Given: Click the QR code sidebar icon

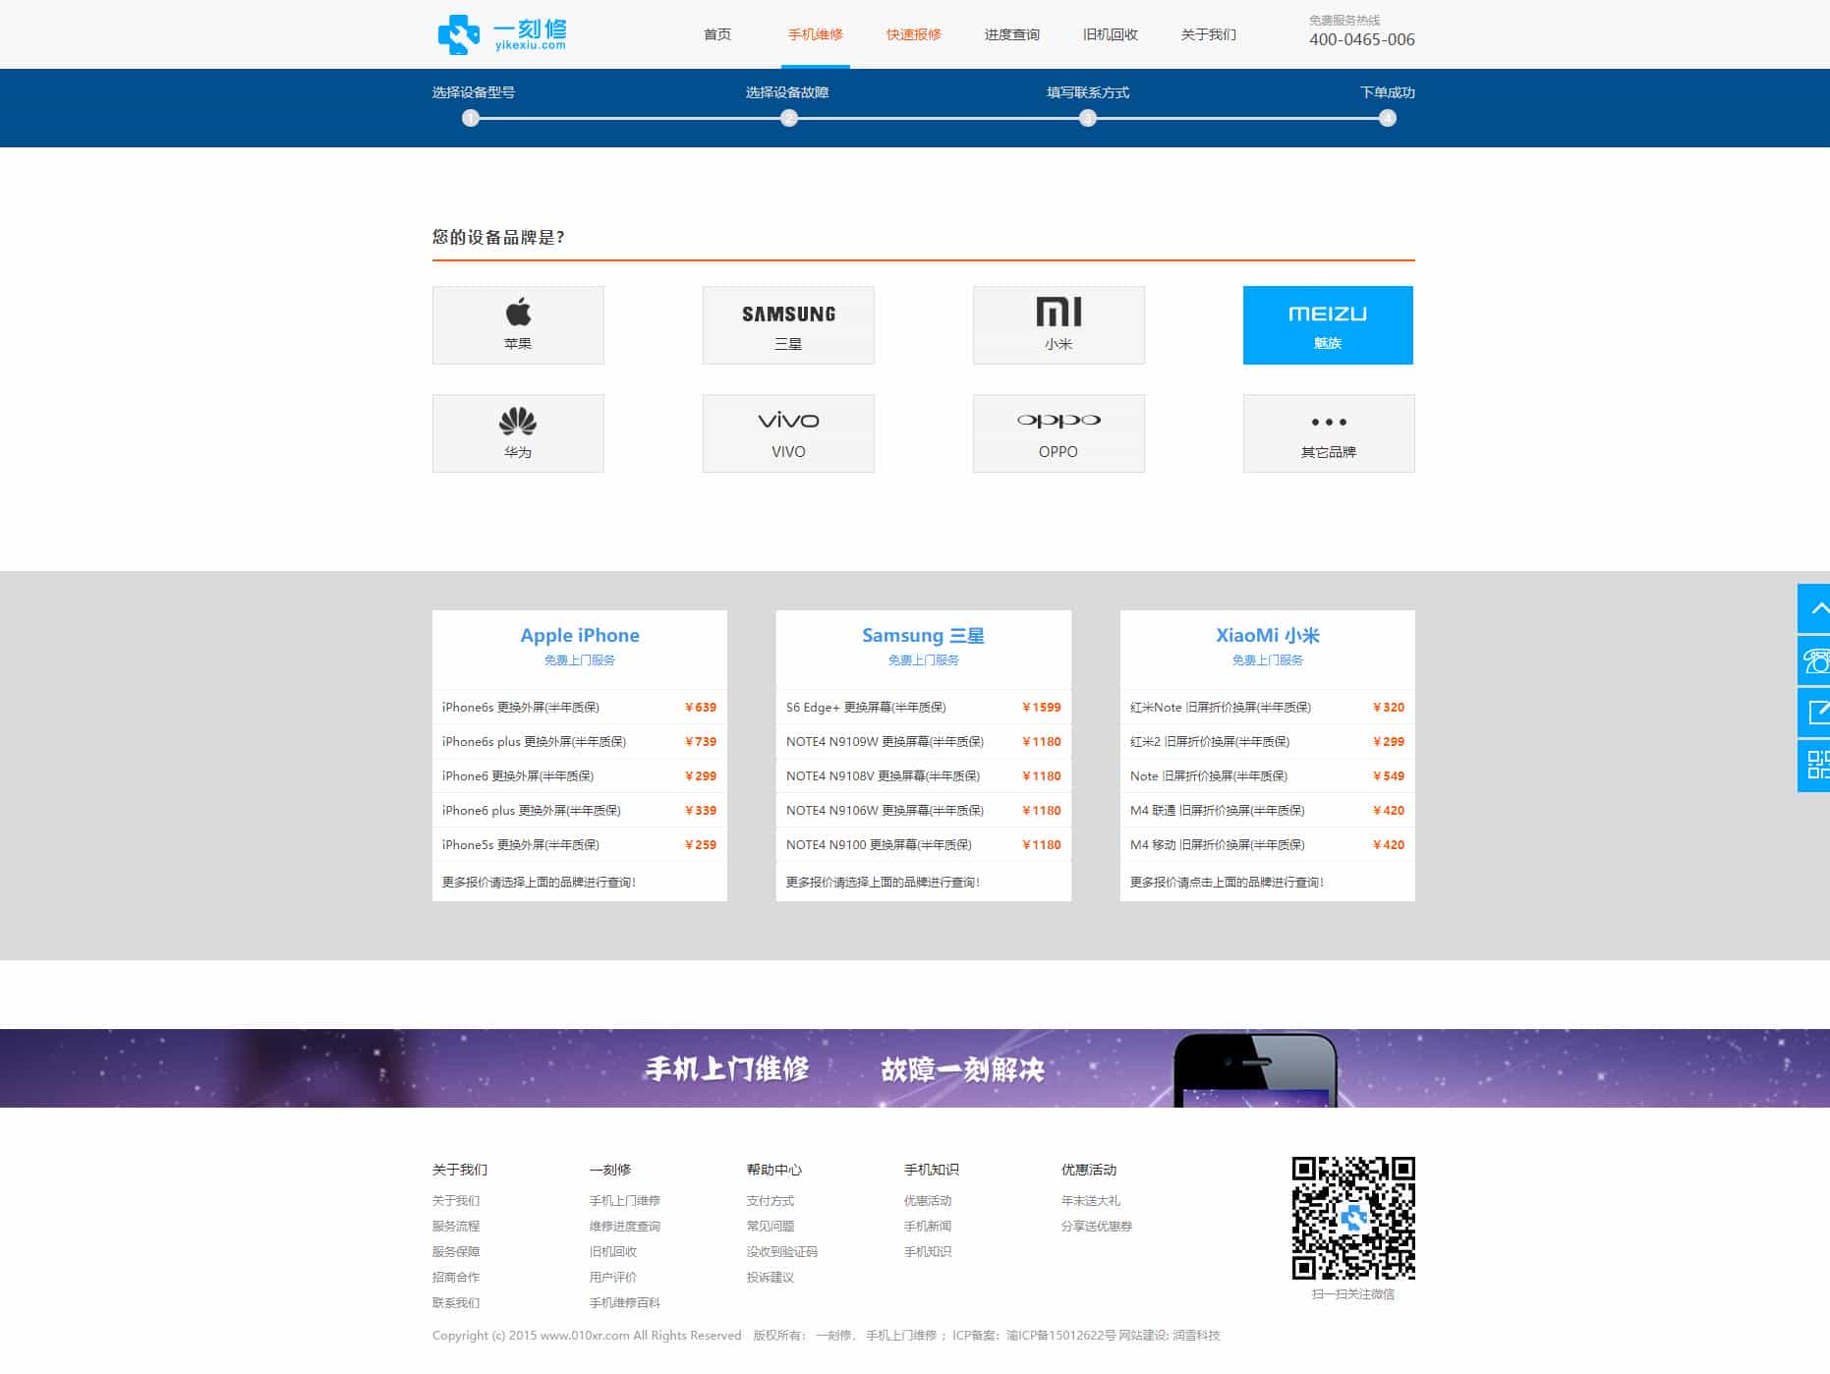Looking at the screenshot, I should click(x=1814, y=767).
